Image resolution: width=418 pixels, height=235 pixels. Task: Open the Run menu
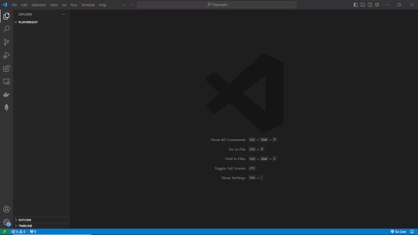74,5
